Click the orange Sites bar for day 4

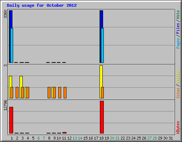click(x=28, y=93)
